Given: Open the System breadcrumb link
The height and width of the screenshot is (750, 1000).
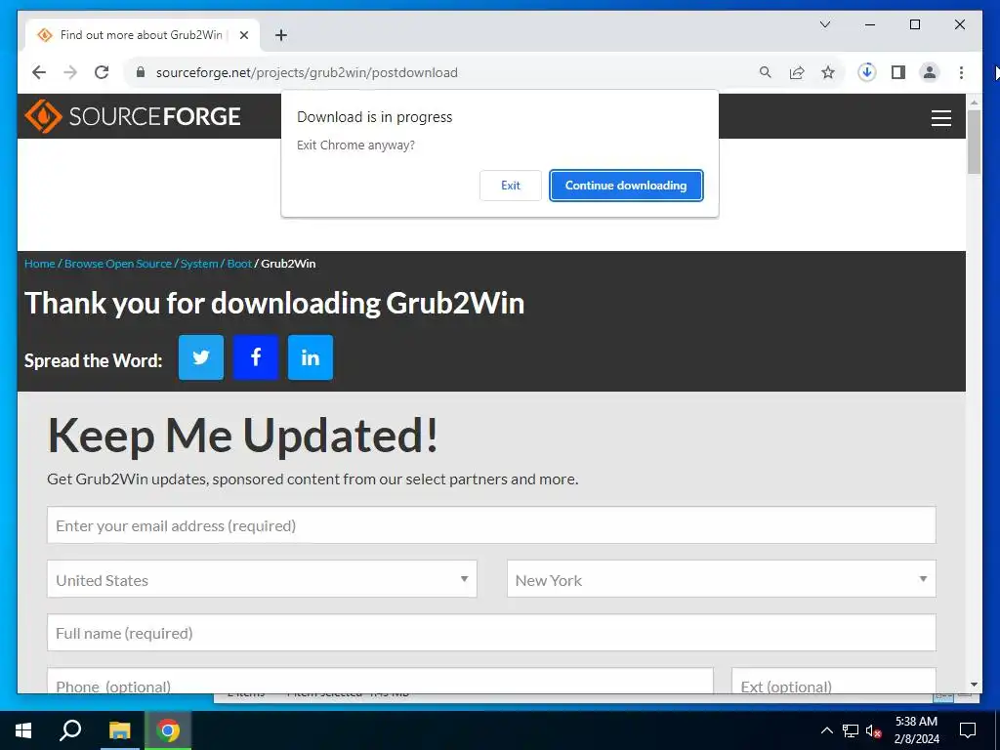Looking at the screenshot, I should point(199,264).
